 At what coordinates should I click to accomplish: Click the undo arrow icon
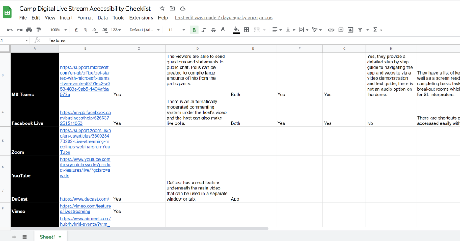[10, 30]
